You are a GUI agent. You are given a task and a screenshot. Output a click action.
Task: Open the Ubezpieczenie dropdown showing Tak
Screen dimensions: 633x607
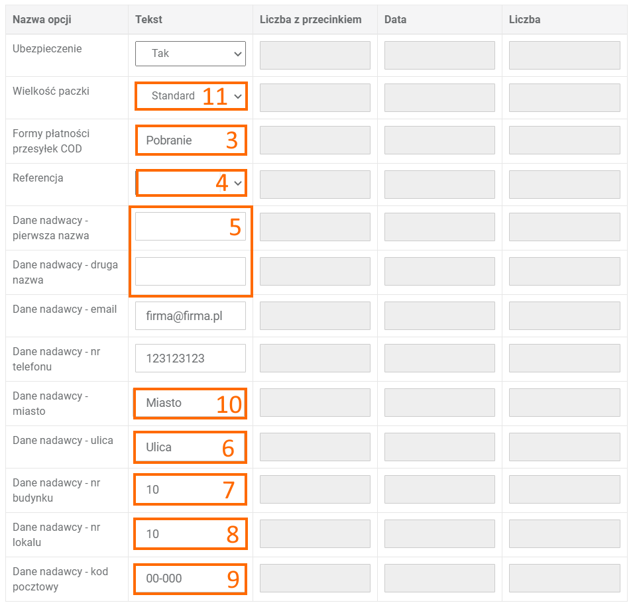click(190, 54)
